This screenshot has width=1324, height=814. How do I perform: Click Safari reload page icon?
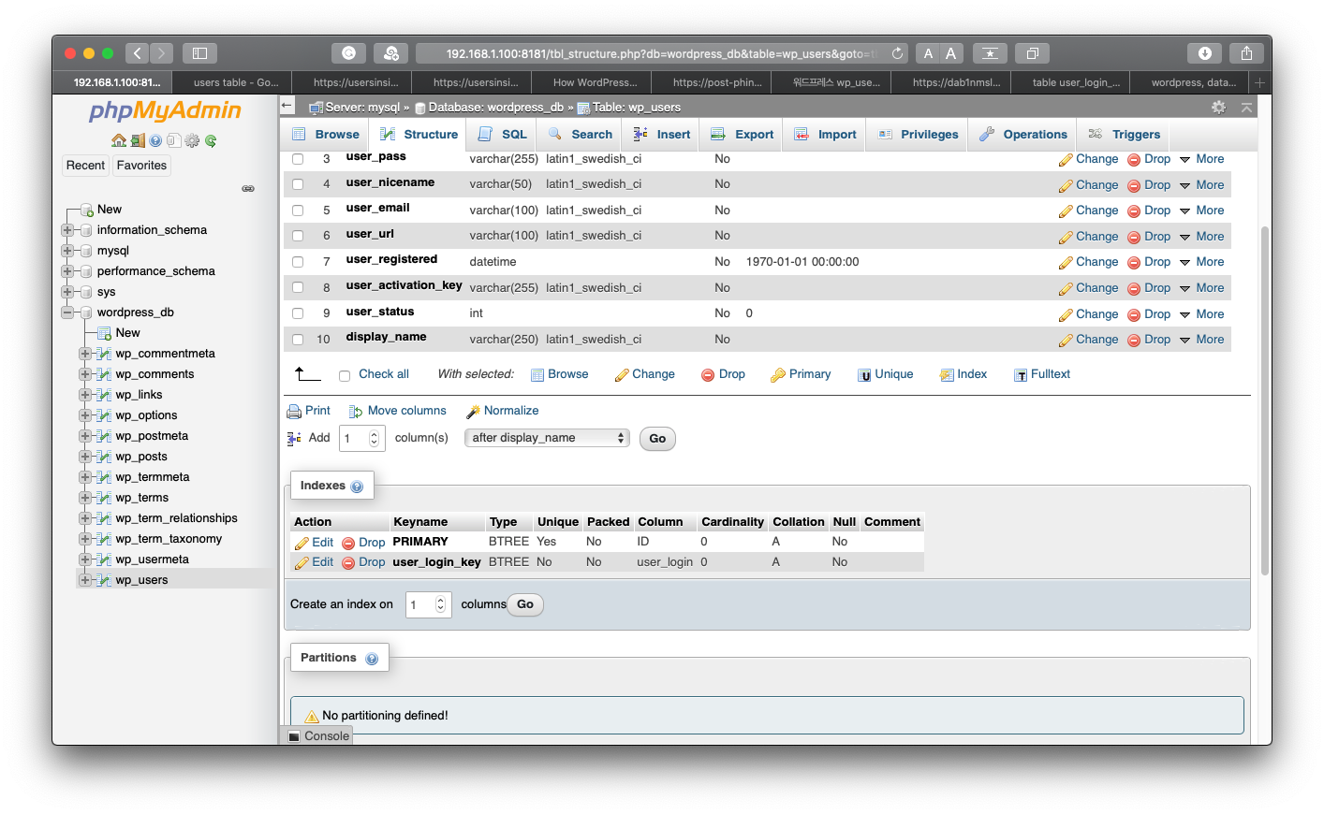897,53
